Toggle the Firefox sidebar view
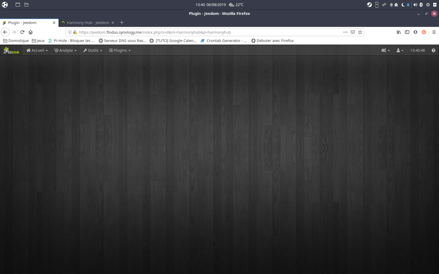Image resolution: width=439 pixels, height=274 pixels. click(407, 32)
